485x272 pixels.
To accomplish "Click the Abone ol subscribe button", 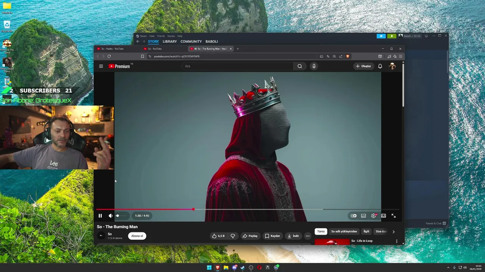I will (137, 236).
